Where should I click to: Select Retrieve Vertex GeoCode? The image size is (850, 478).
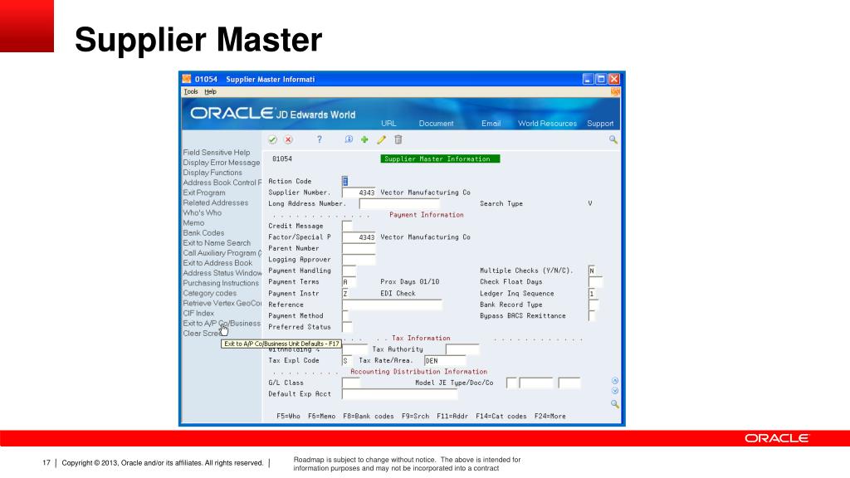[222, 303]
